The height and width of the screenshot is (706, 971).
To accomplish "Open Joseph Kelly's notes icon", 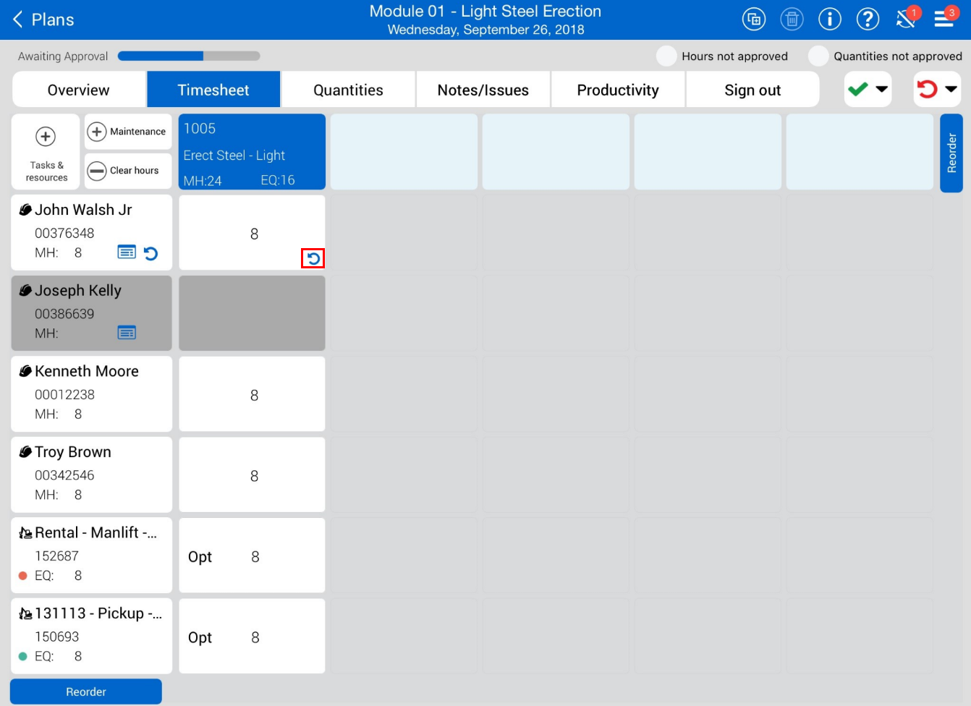I will 127,333.
